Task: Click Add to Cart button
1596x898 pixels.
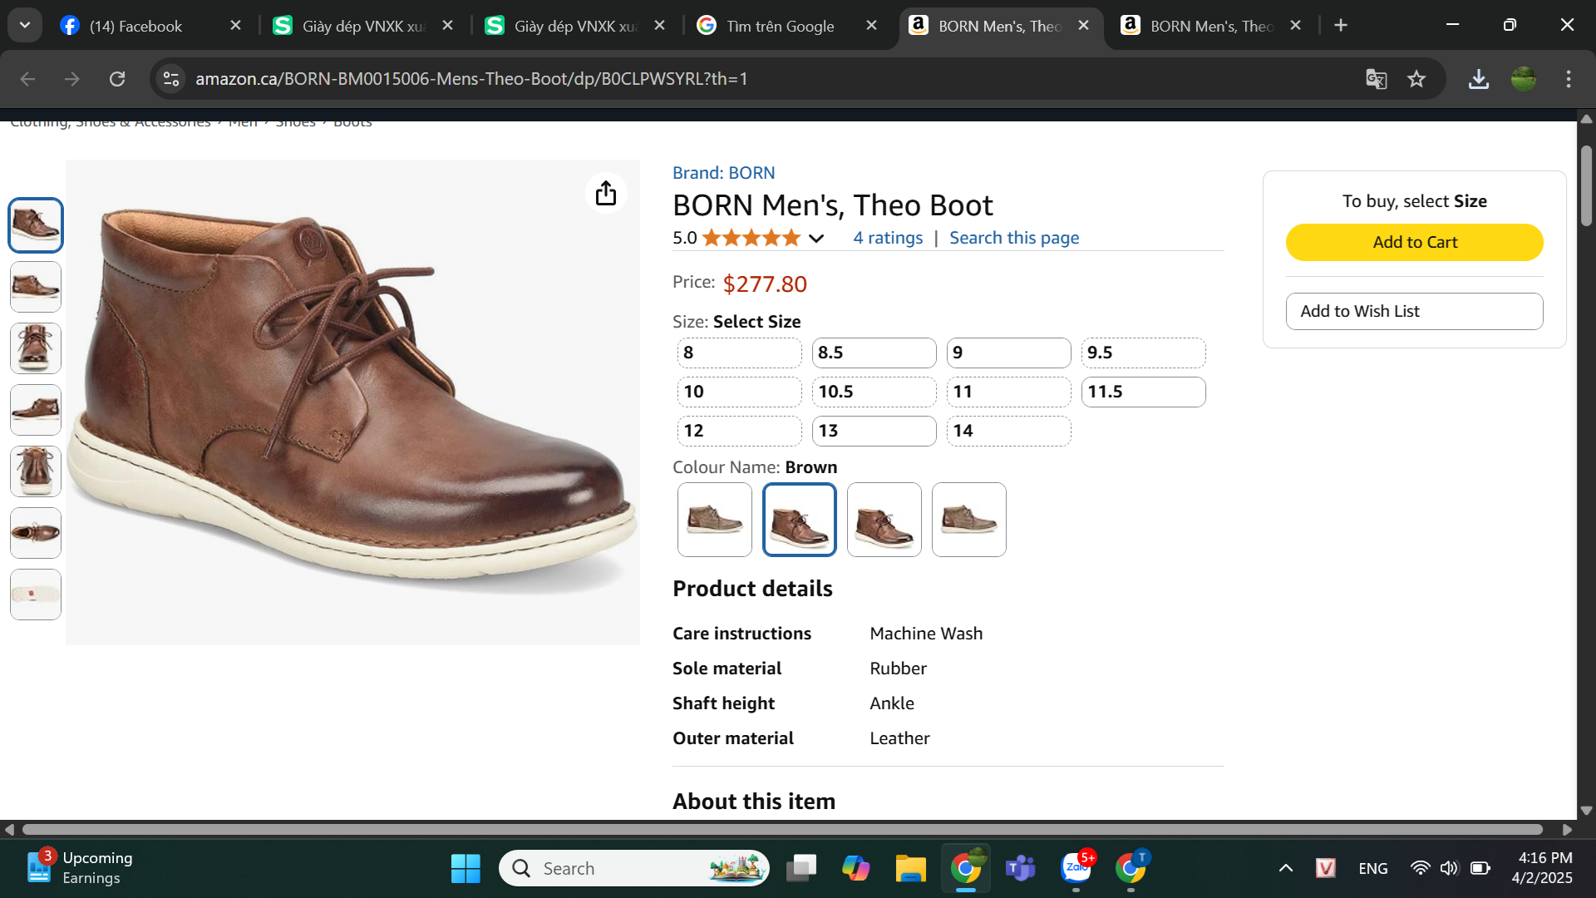Action: point(1415,242)
